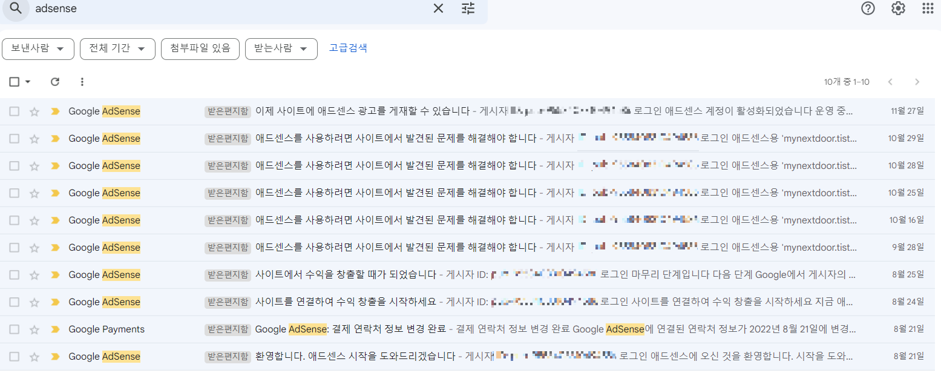The height and width of the screenshot is (373, 941).
Task: Click sender 'Google Payments'
Action: tap(107, 329)
